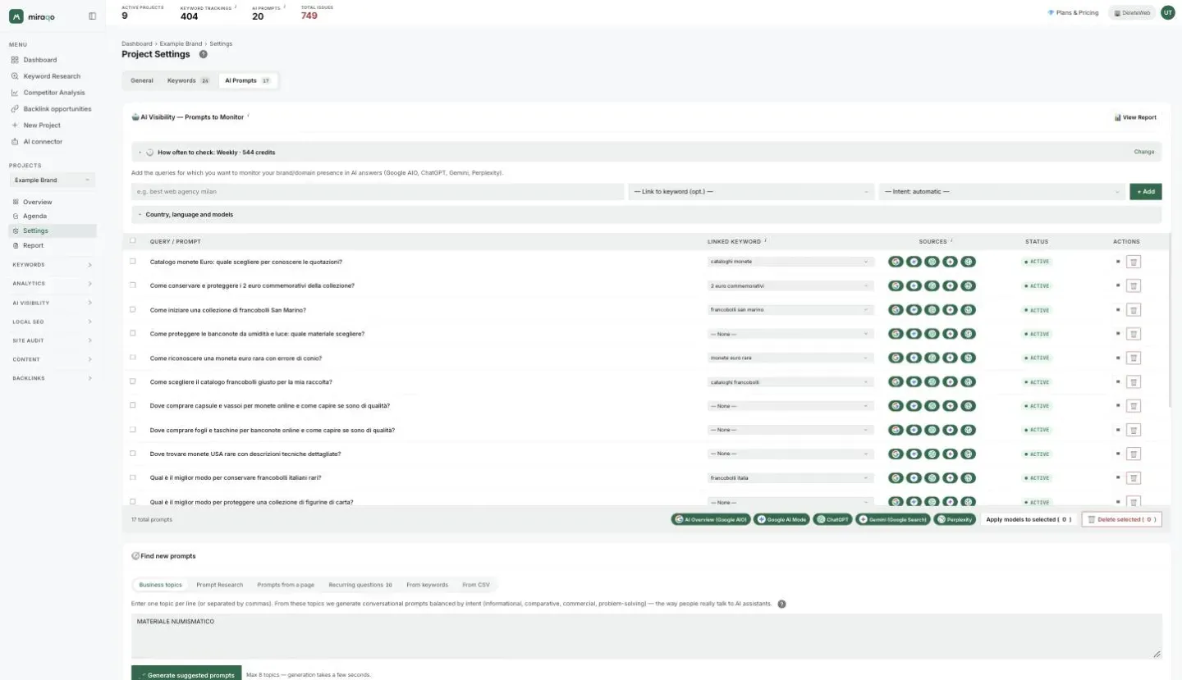Switch to the General tab
This screenshot has height=680, width=1182.
click(x=142, y=80)
